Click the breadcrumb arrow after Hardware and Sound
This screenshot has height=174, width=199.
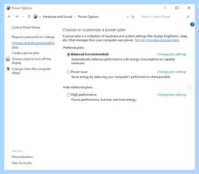click(75, 17)
